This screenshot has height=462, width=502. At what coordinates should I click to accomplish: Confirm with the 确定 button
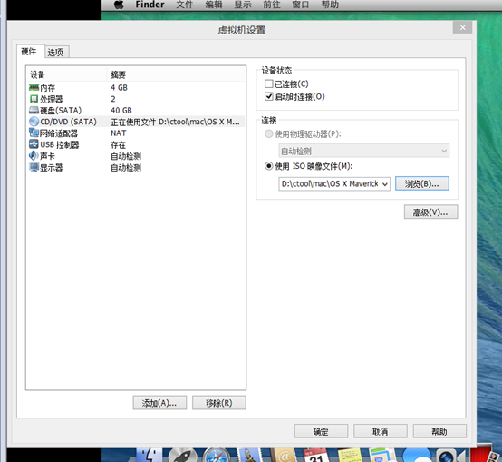(321, 431)
